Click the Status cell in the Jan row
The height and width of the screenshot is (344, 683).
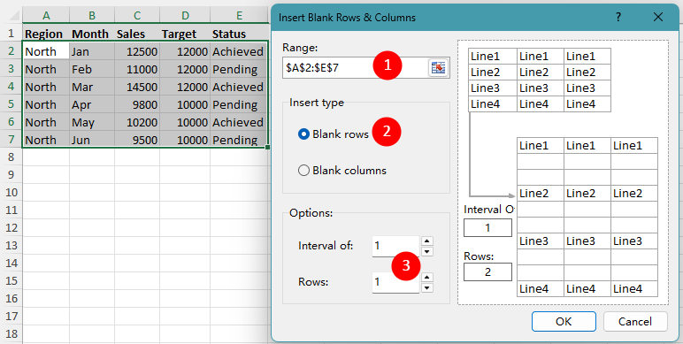point(239,51)
